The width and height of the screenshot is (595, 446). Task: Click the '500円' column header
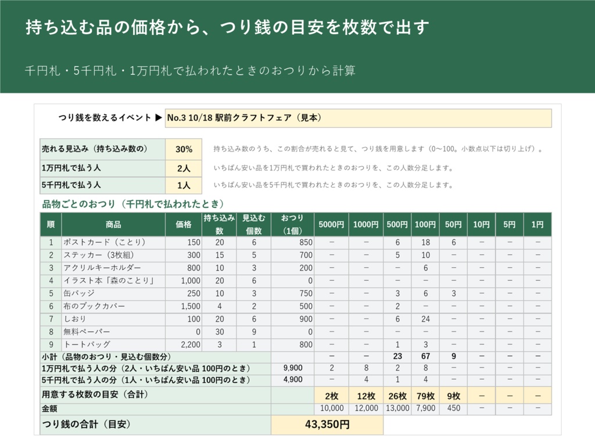click(x=397, y=225)
